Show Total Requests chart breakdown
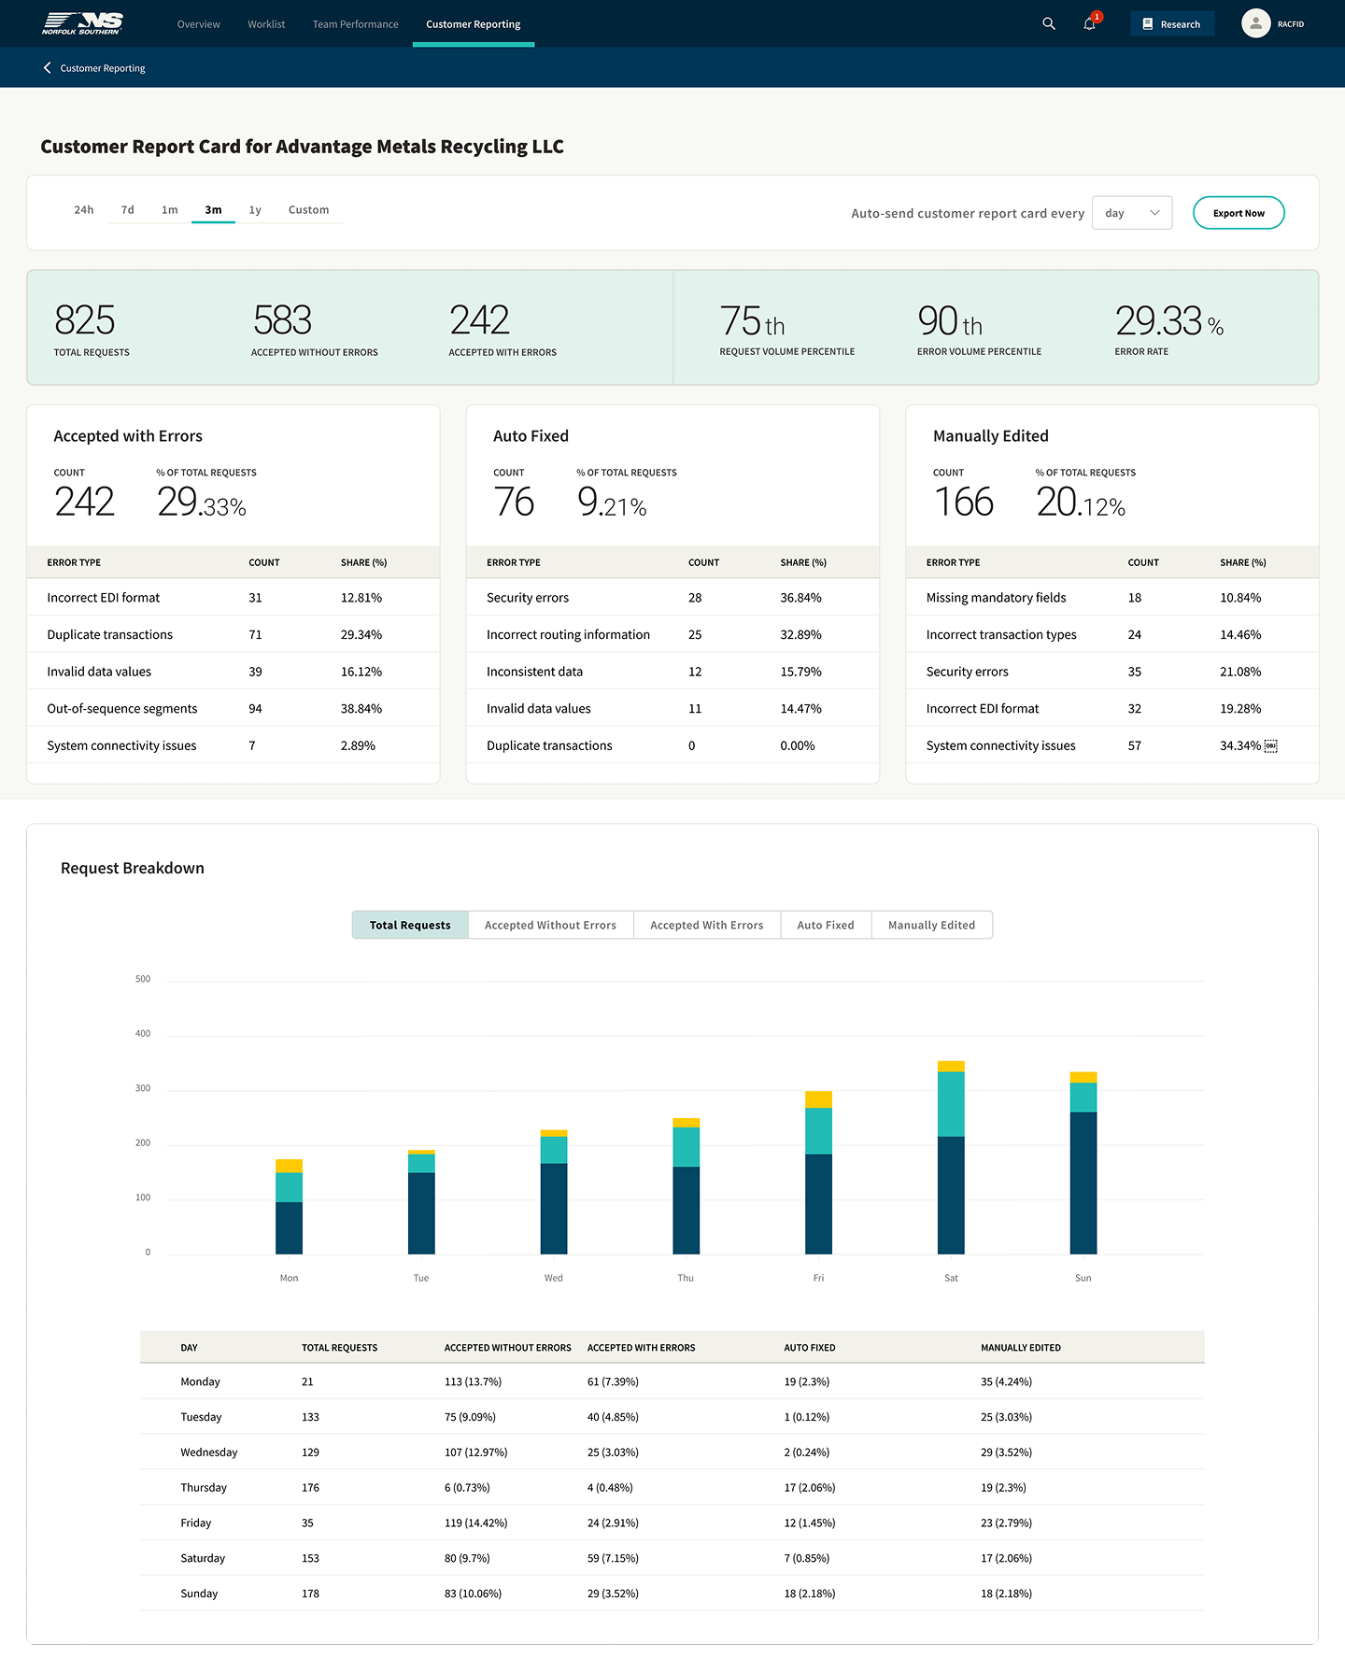This screenshot has width=1345, height=1672. click(x=410, y=925)
